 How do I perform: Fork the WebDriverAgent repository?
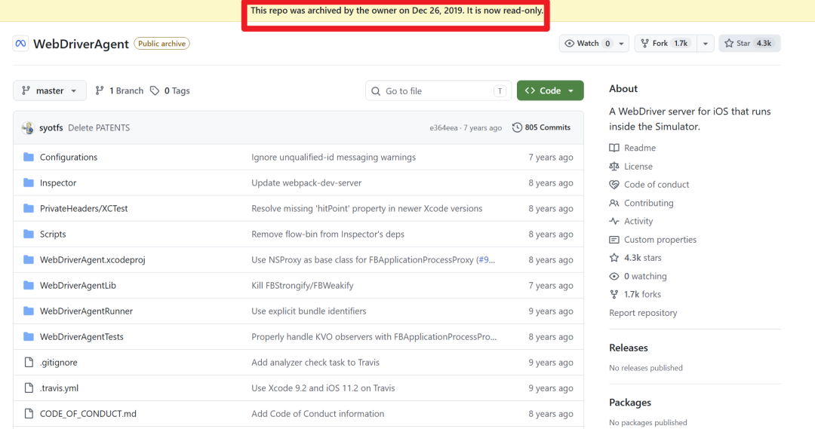pyautogui.click(x=665, y=44)
